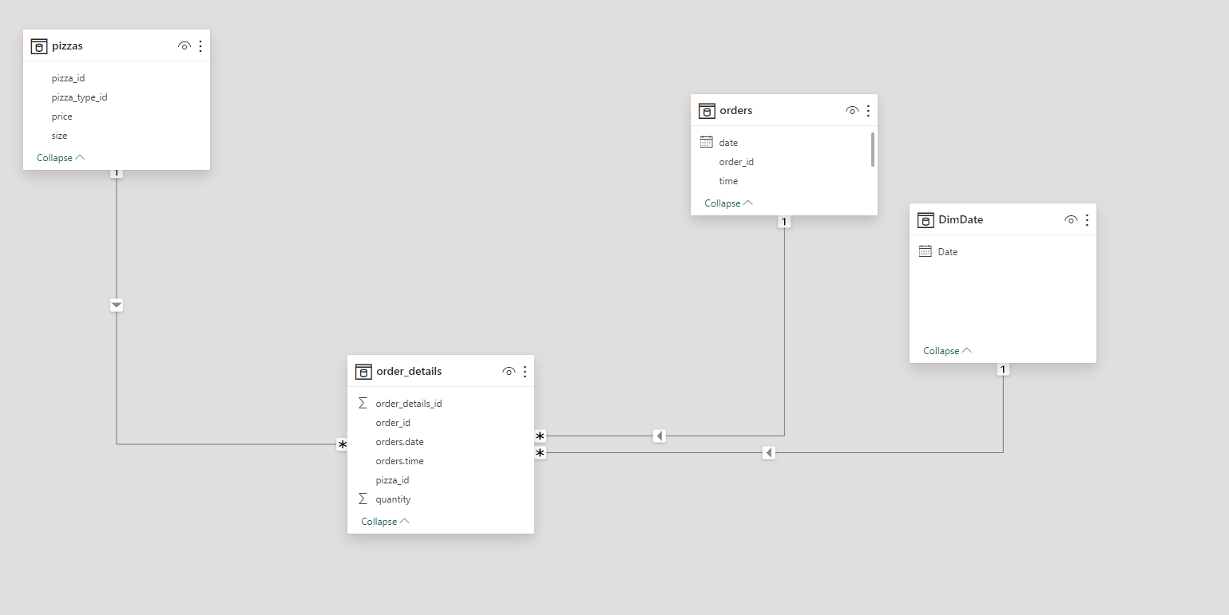Click the calendar icon beside orders date field
Viewport: 1229px width, 615px height.
coord(707,142)
